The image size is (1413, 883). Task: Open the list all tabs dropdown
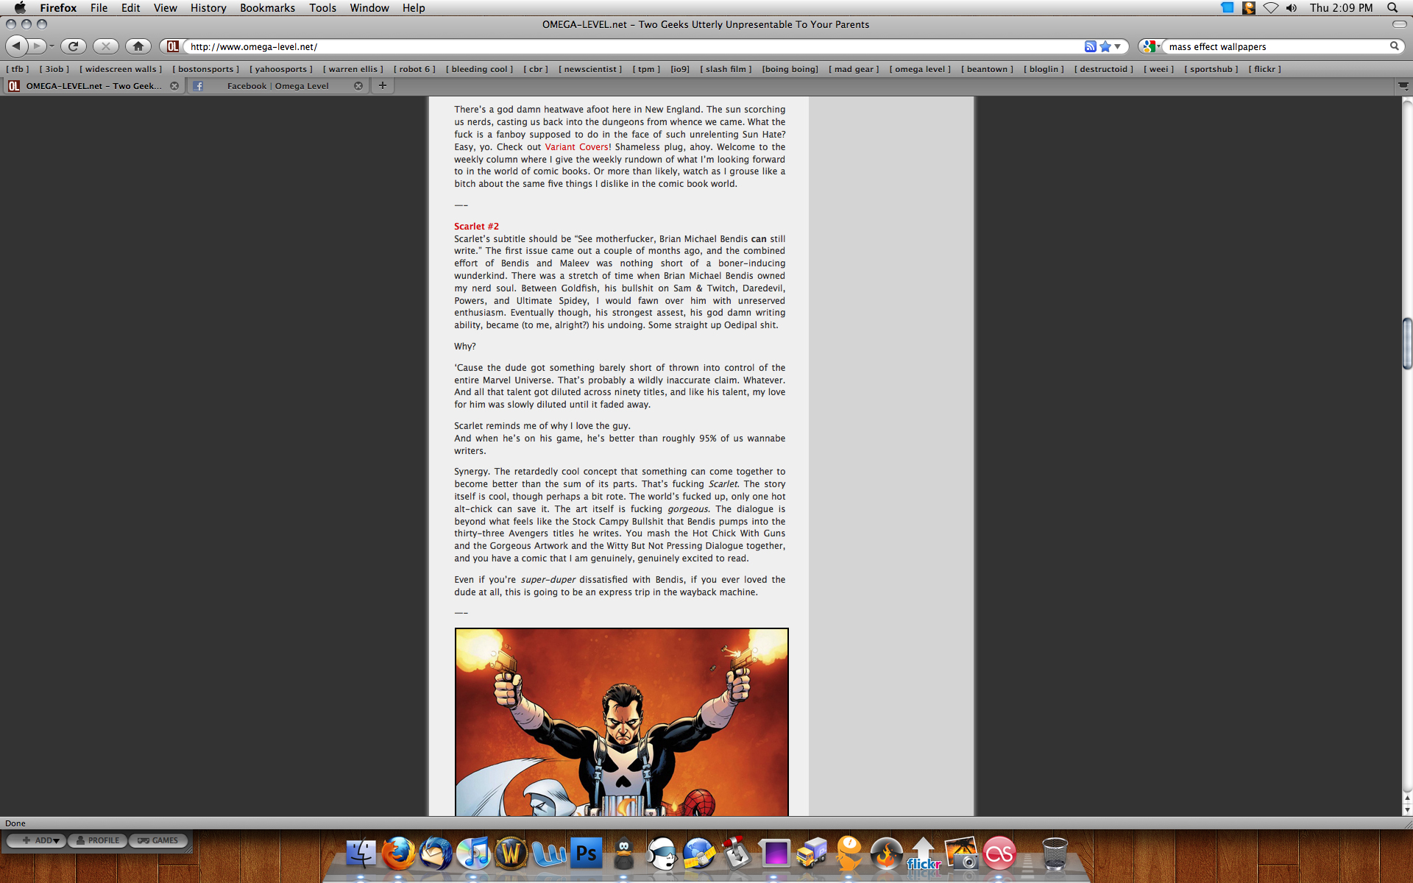(x=1403, y=86)
